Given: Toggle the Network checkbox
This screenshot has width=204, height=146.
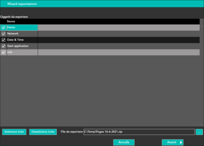Looking at the screenshot, I should [x=3, y=34].
